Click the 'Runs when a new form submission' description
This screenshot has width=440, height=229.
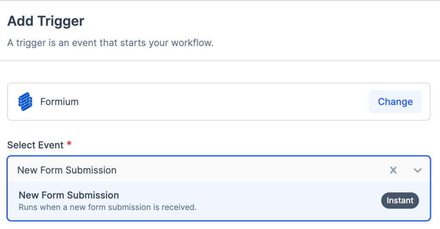107,207
